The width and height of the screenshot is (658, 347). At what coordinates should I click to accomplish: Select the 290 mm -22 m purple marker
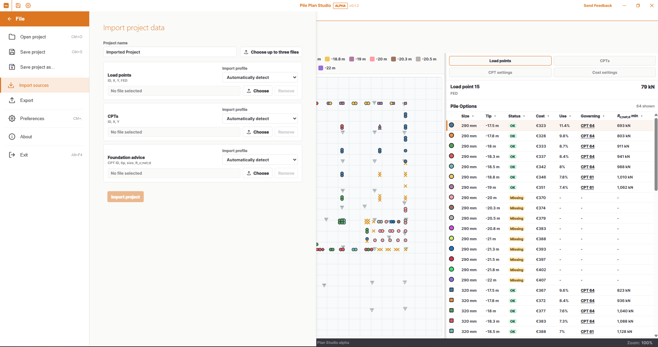click(x=451, y=280)
